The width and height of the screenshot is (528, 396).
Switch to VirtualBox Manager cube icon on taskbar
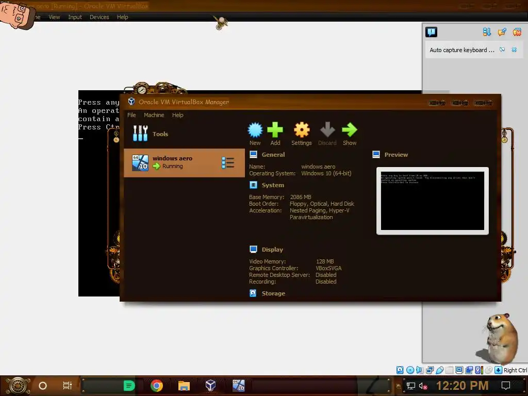(x=211, y=385)
